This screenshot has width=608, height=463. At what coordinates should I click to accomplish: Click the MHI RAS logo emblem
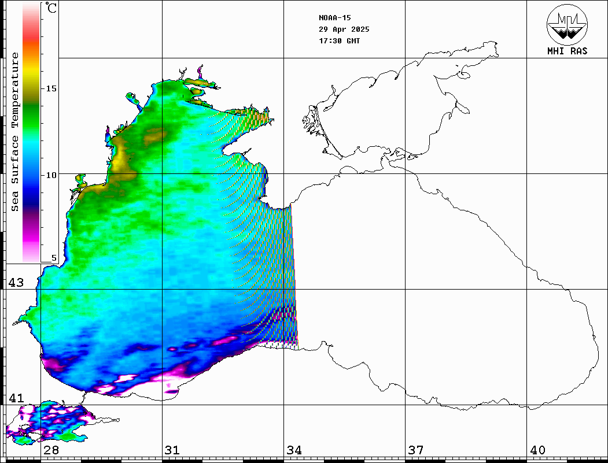point(567,24)
